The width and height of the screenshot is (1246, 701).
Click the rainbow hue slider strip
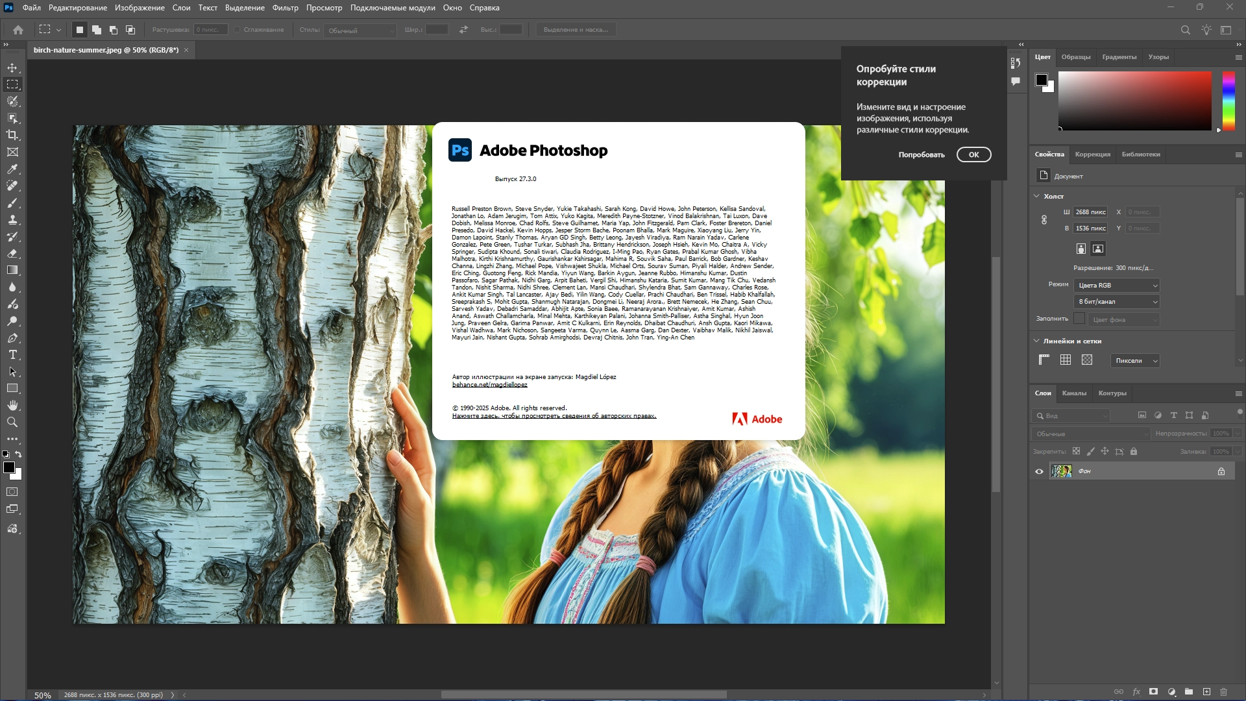(1228, 101)
